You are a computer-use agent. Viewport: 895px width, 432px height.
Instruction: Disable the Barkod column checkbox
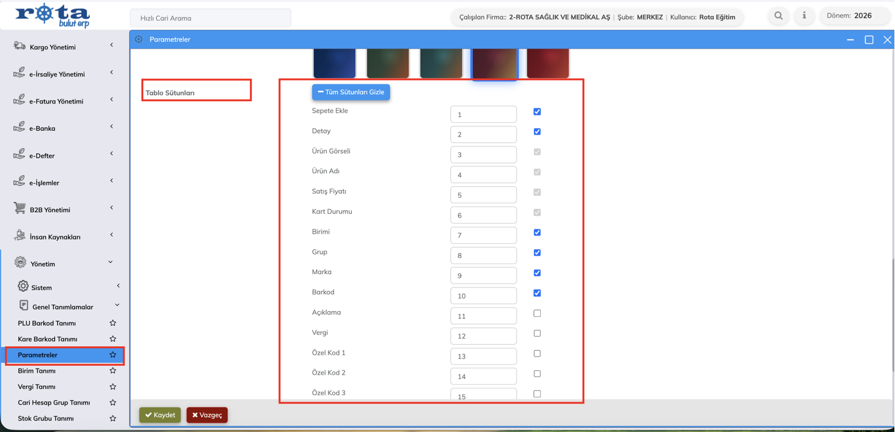pyautogui.click(x=537, y=293)
